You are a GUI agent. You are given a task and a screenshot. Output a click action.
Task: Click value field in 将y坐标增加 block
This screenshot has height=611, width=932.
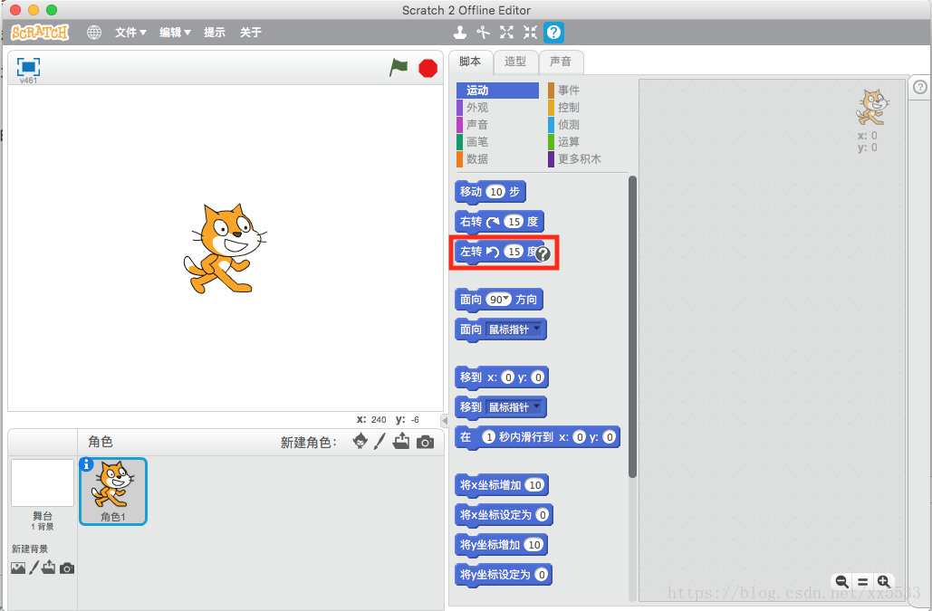(534, 545)
